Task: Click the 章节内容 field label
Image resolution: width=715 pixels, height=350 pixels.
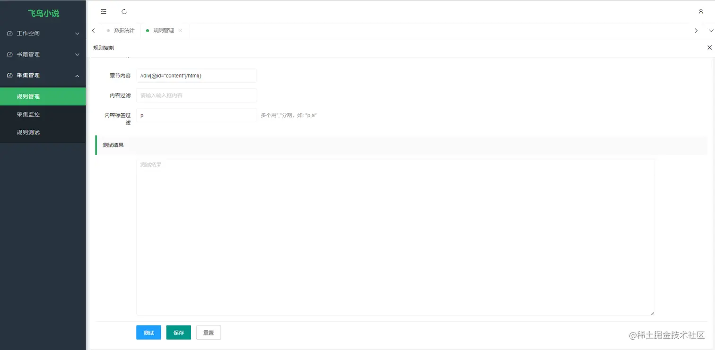Action: [120, 76]
